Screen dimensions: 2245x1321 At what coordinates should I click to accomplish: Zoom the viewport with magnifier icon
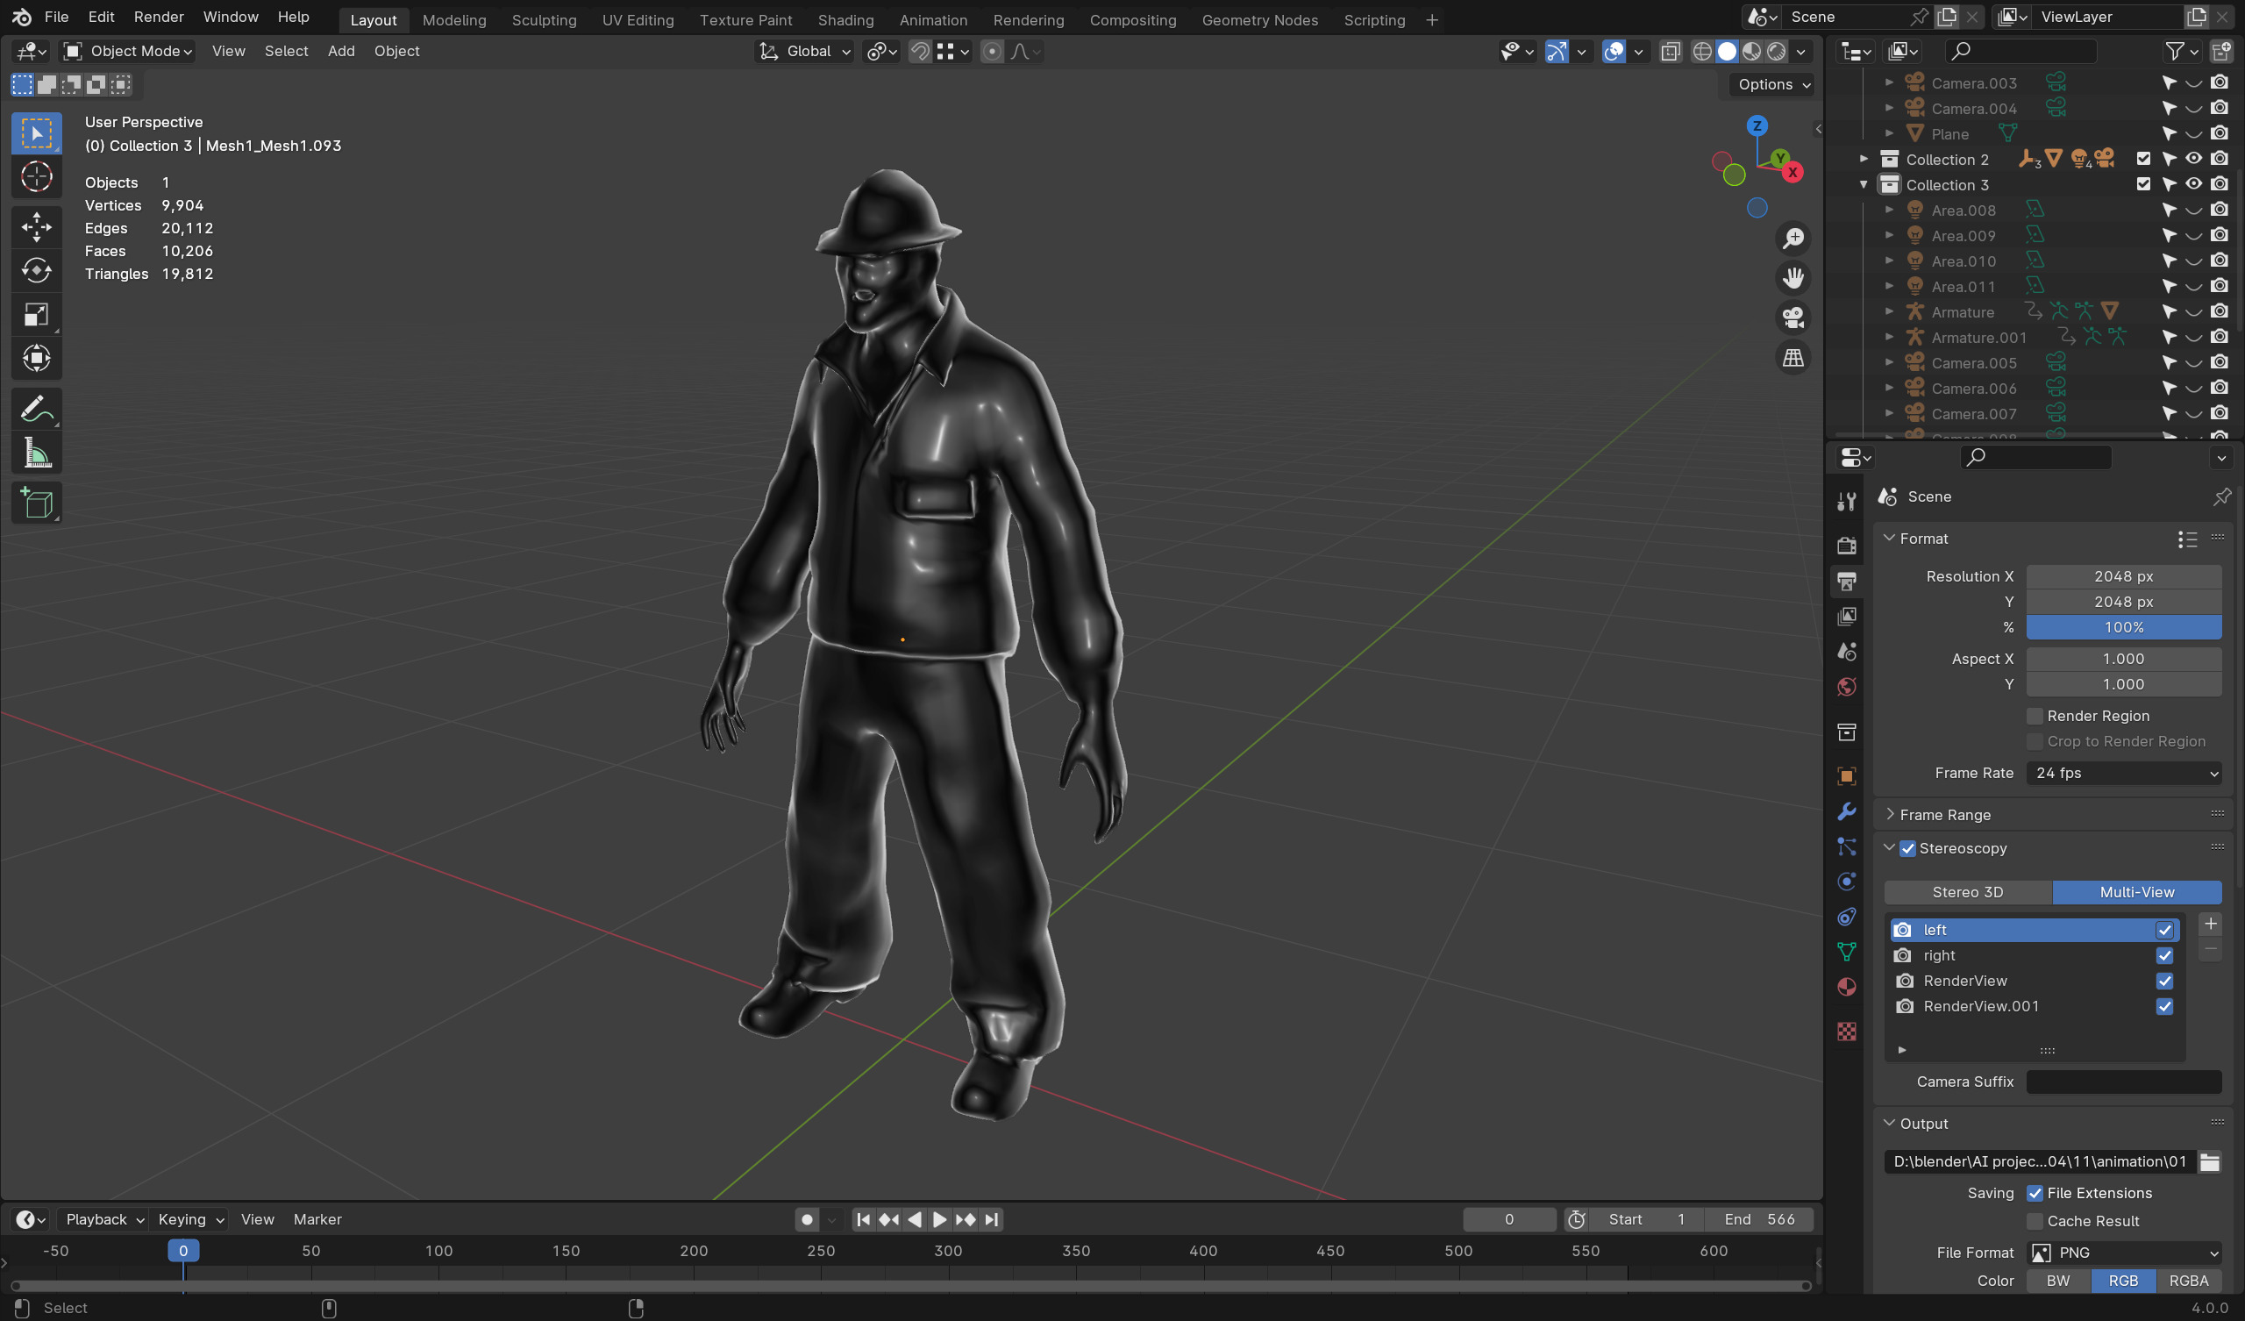(x=1792, y=238)
